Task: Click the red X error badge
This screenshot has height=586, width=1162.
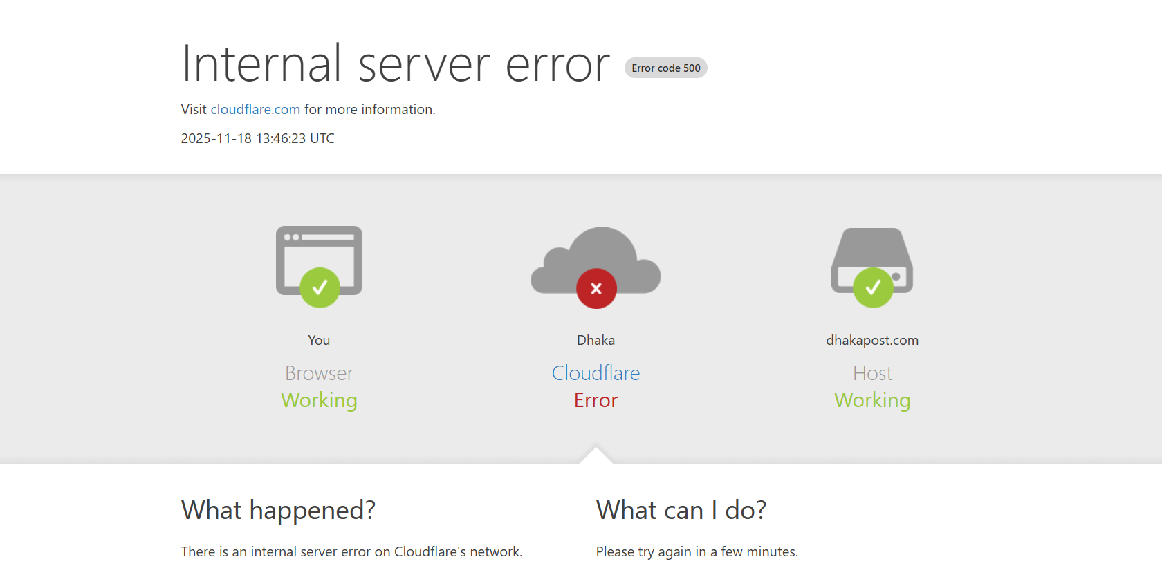Action: 596,289
